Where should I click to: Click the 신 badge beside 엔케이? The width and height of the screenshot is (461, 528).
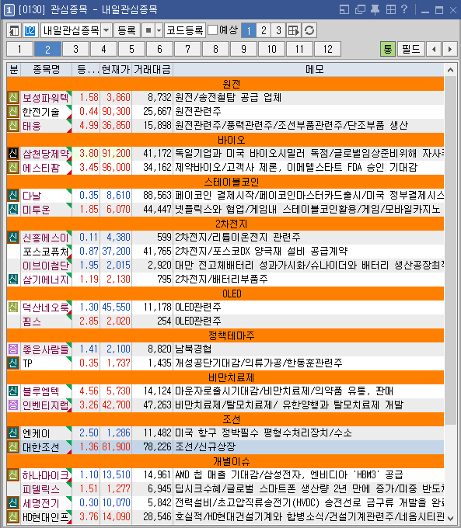[13, 432]
